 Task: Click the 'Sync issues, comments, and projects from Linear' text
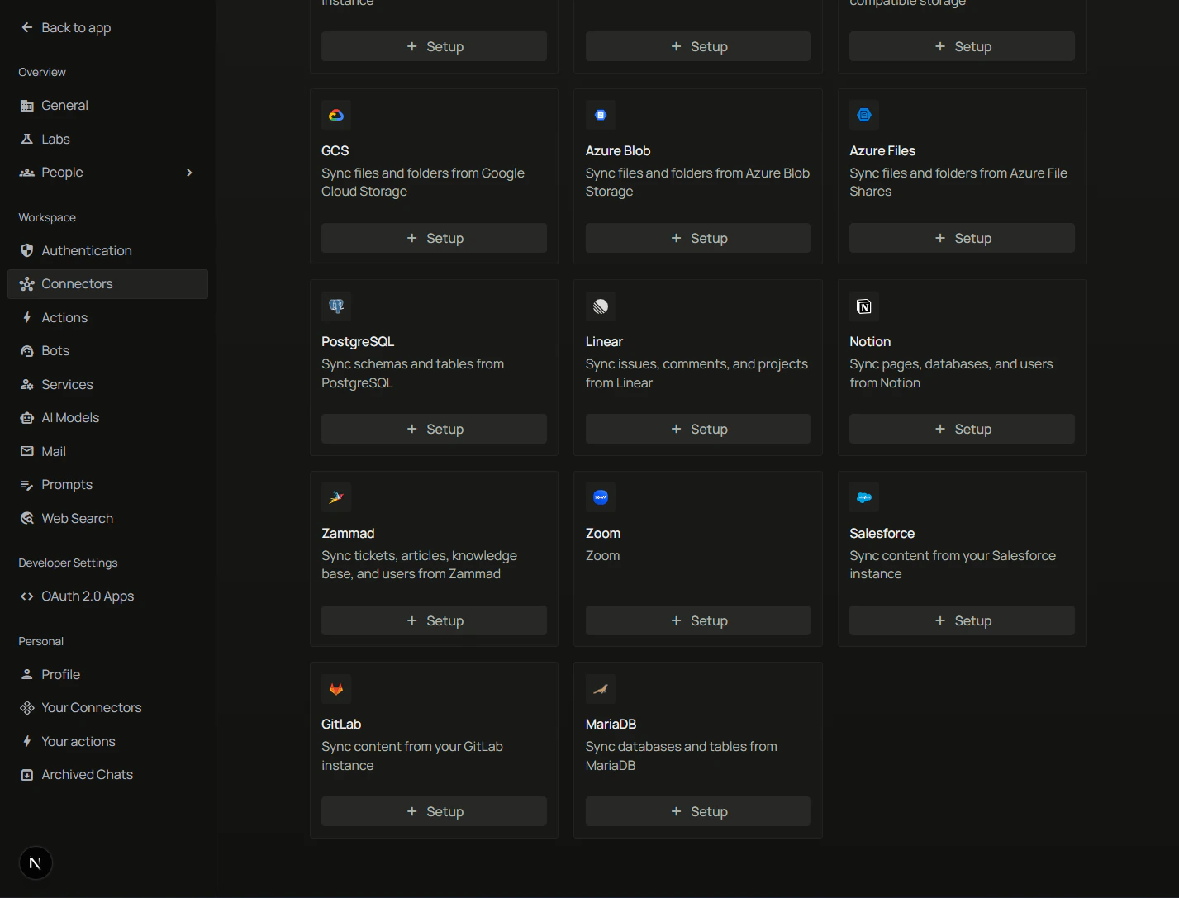click(696, 373)
